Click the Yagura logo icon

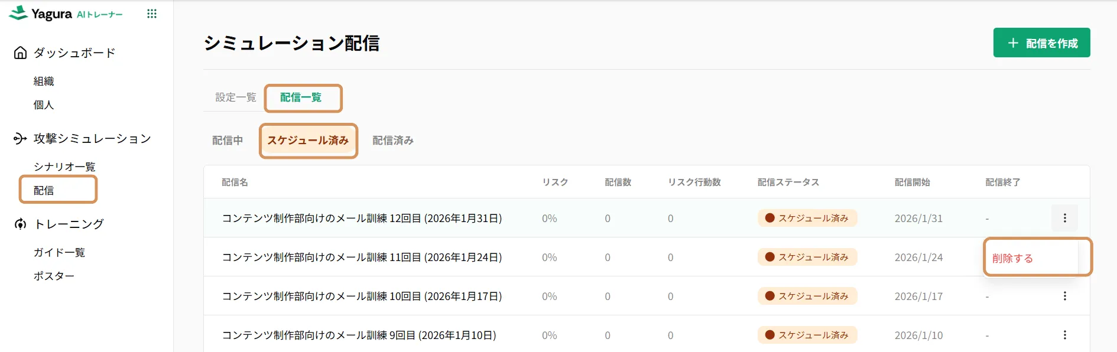pyautogui.click(x=19, y=13)
